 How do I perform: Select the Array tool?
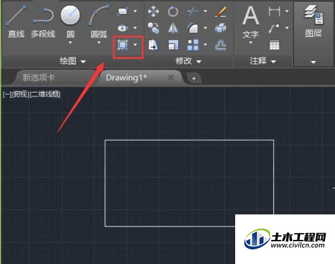tap(193, 45)
